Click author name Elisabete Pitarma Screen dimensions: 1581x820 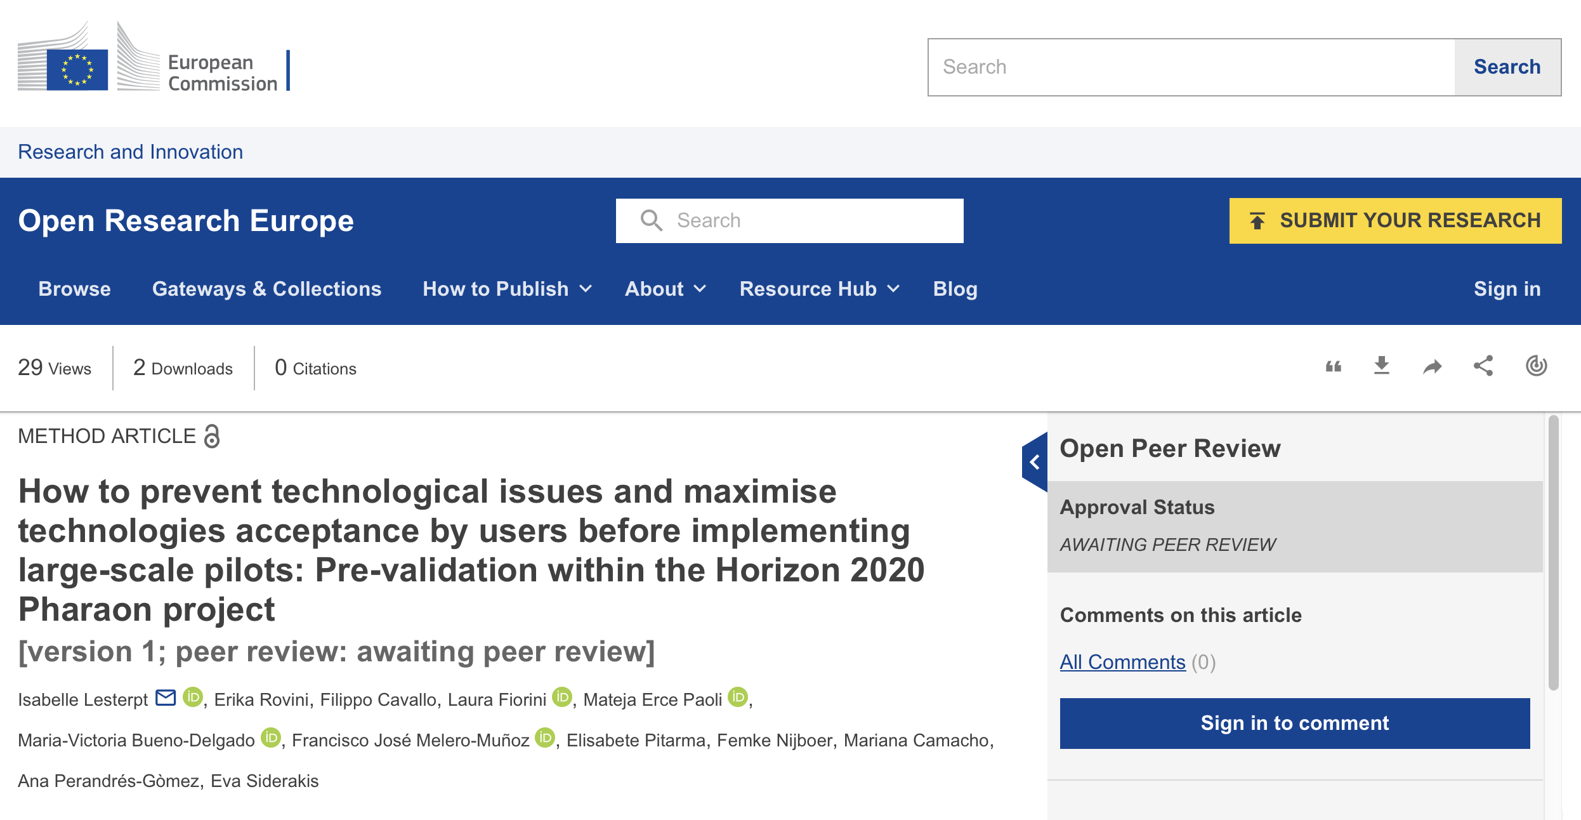[636, 740]
